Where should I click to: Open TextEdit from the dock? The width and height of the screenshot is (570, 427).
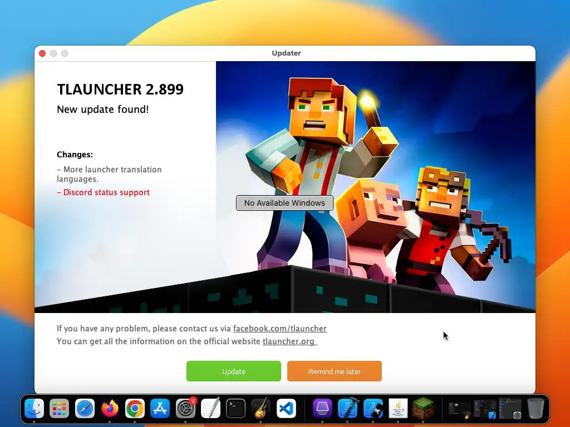point(210,409)
